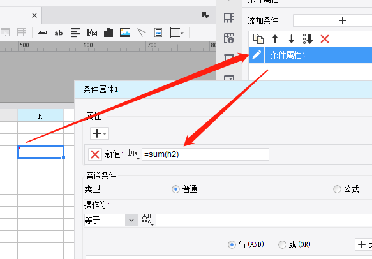Viewport: 372px width, 259px height.
Task: Select the 公式 type radio button
Action: coord(337,189)
